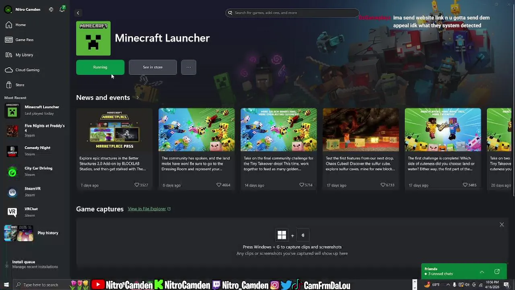Click the Windows key icon in captures tip
Viewport: 515px width, 290px height.
tap(282, 235)
